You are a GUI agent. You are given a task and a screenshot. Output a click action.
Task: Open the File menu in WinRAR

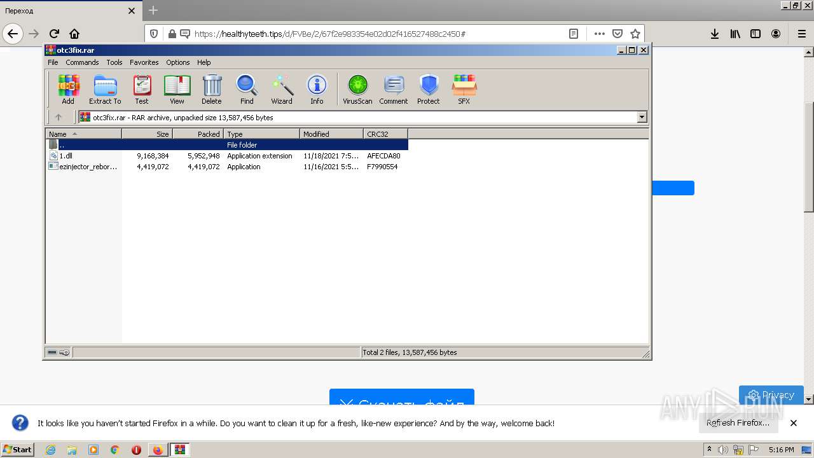[53, 62]
